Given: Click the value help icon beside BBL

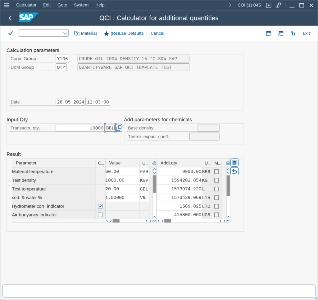Looking at the screenshot, I should point(119,128).
